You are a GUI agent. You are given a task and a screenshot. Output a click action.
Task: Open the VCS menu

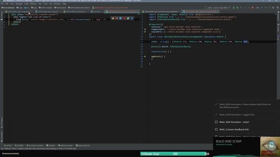pos(51,4)
